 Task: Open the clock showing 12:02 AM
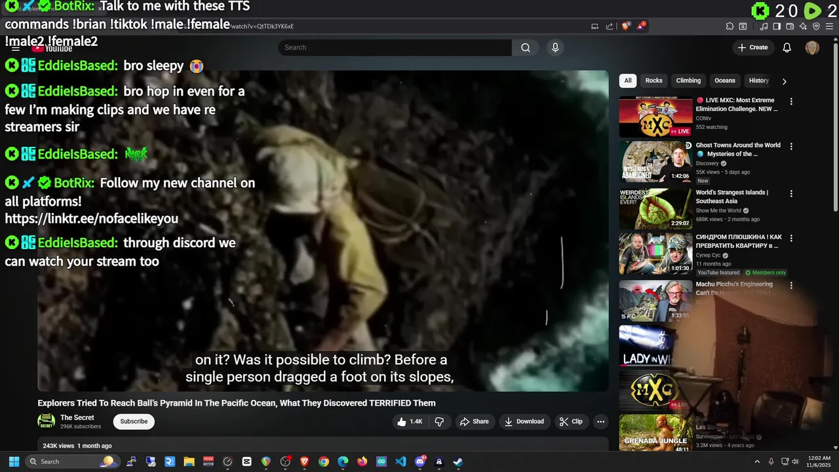(819, 462)
